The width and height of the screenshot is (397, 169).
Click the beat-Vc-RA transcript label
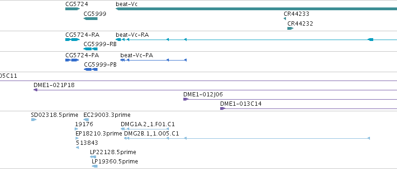(132, 34)
